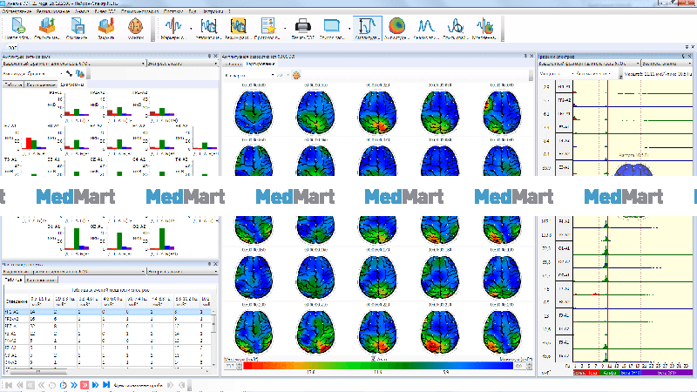Click the bracketed waveform icon without highlight
The height and width of the screenshot is (392, 697).
click(x=208, y=27)
